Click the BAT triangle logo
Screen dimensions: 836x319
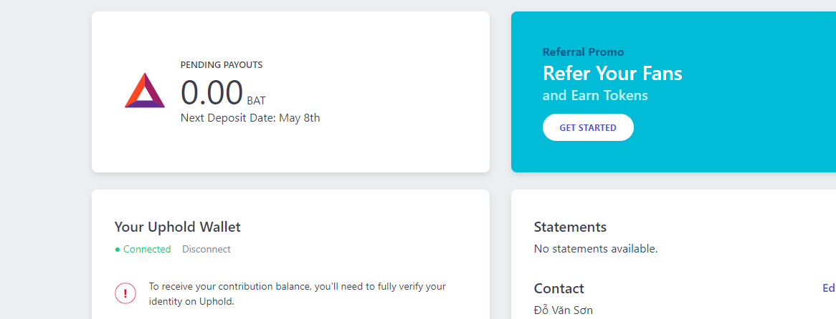coord(145,91)
